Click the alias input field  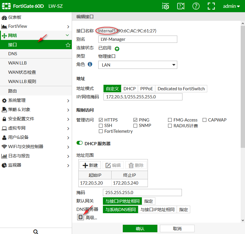click(138, 39)
